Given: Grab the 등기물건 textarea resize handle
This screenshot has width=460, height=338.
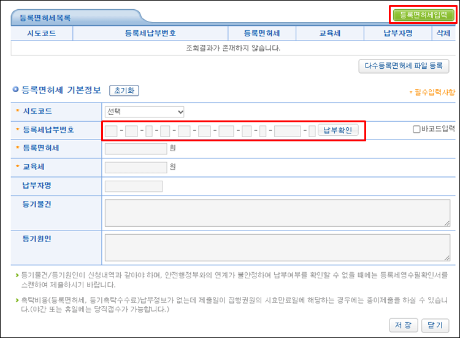Looking at the screenshot, I should [447, 223].
